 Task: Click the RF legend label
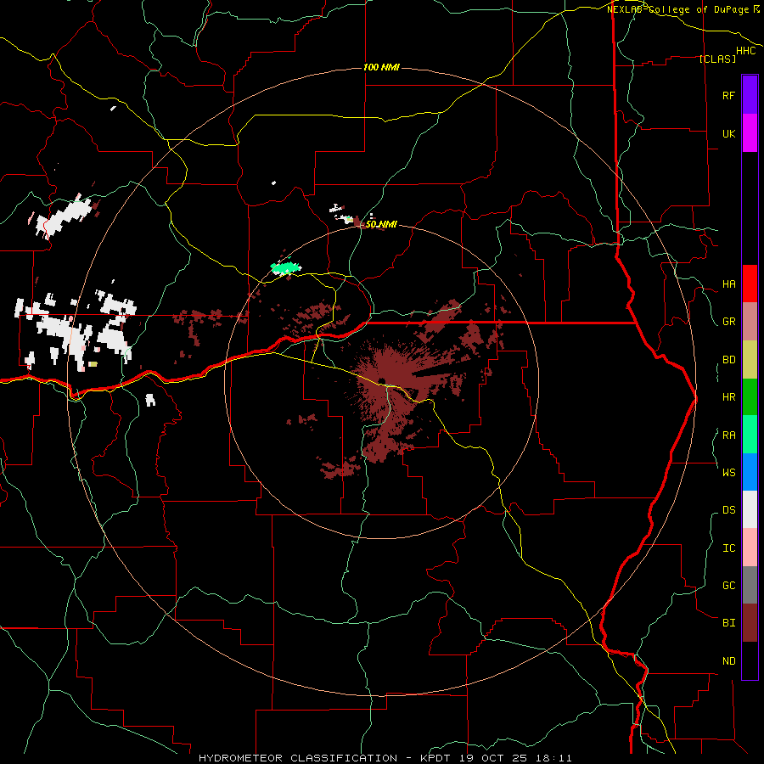728,95
